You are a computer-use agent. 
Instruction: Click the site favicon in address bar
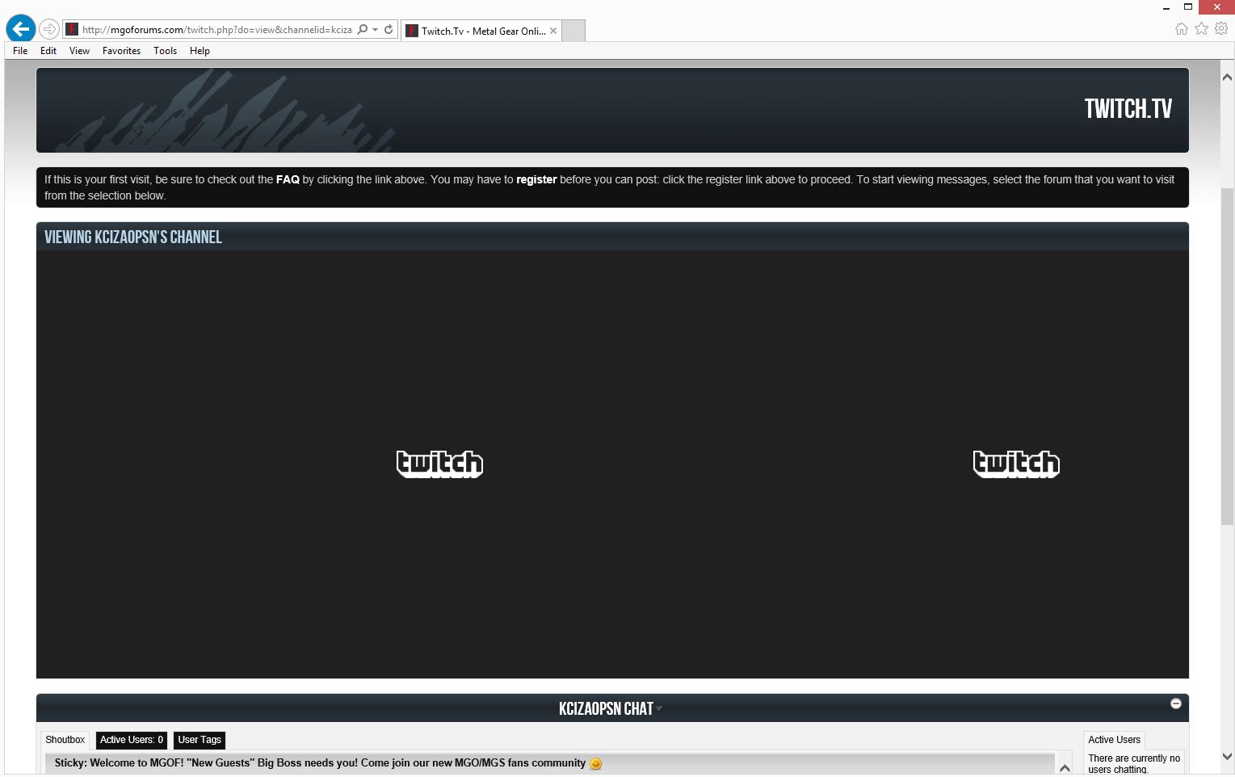coord(72,29)
